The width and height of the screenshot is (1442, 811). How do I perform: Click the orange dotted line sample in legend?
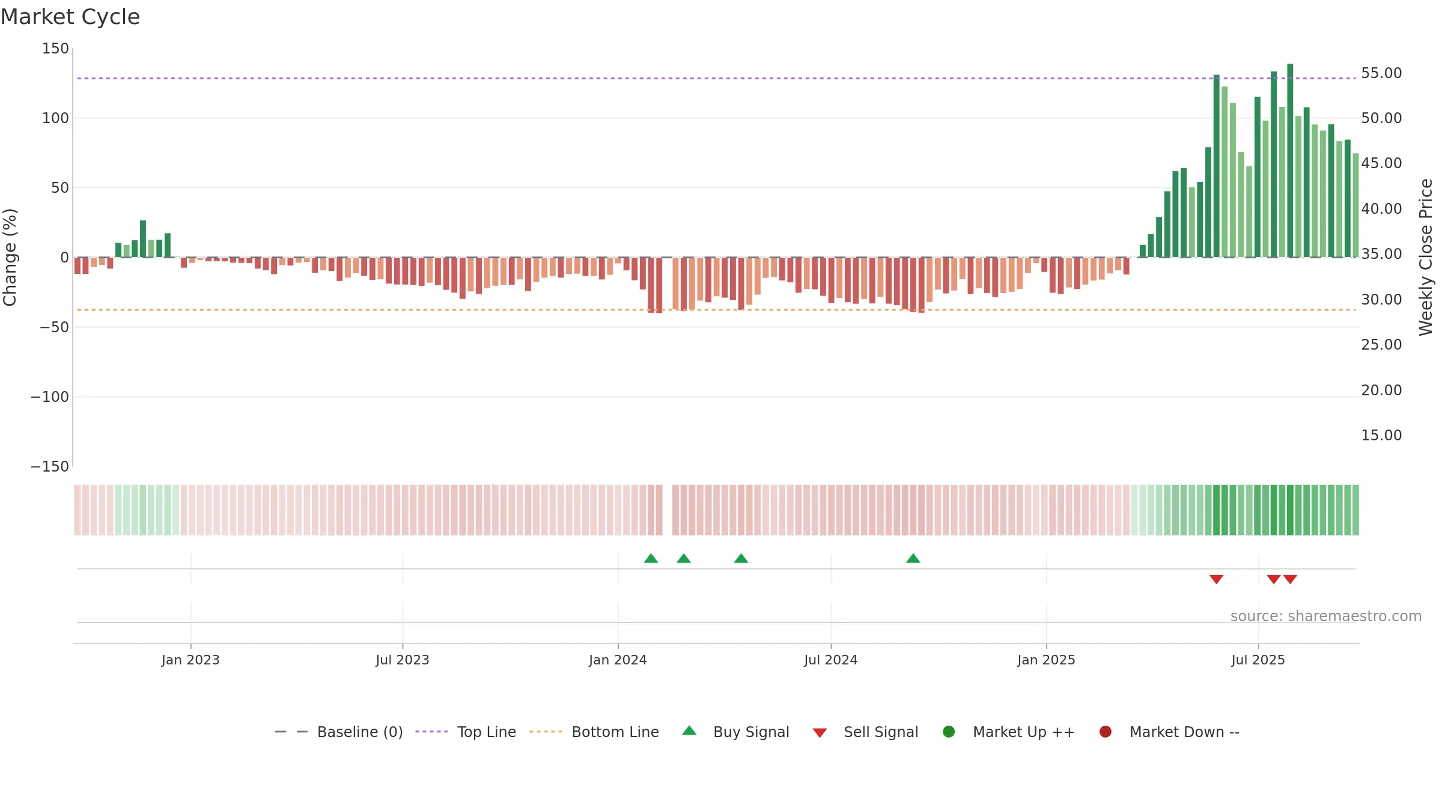point(546,732)
